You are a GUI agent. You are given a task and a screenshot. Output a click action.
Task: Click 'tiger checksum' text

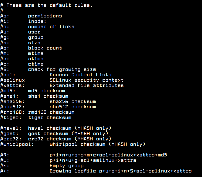[x=49, y=118]
